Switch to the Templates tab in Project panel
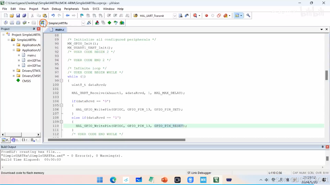 35,140
